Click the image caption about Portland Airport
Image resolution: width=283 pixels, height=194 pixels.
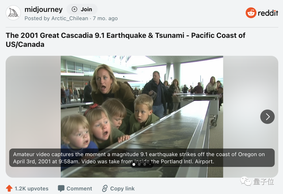pos(141,158)
